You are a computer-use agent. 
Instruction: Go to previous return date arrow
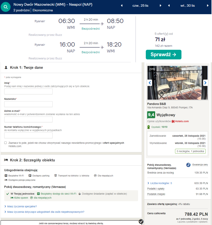(169, 6)
